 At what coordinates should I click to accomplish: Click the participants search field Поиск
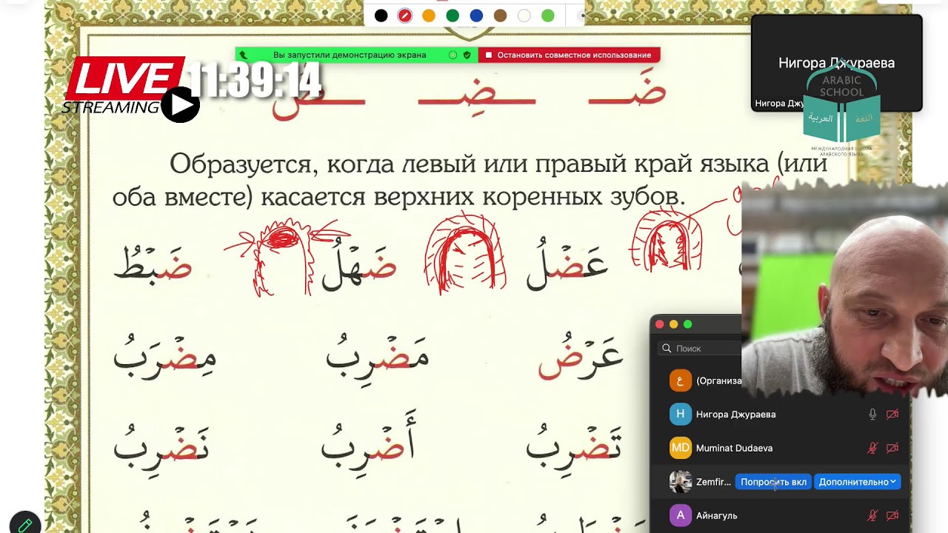[699, 348]
